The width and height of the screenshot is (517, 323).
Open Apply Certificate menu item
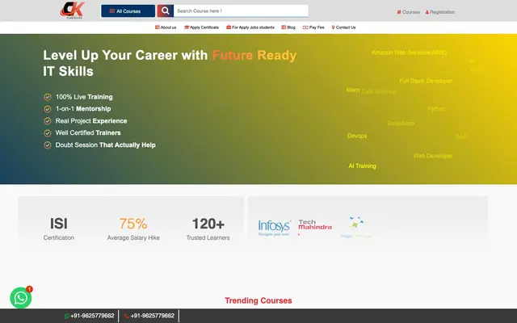[201, 27]
